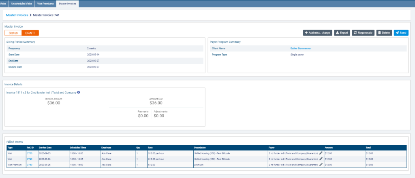Click pencil icon in the first Visit row

pos(321,153)
